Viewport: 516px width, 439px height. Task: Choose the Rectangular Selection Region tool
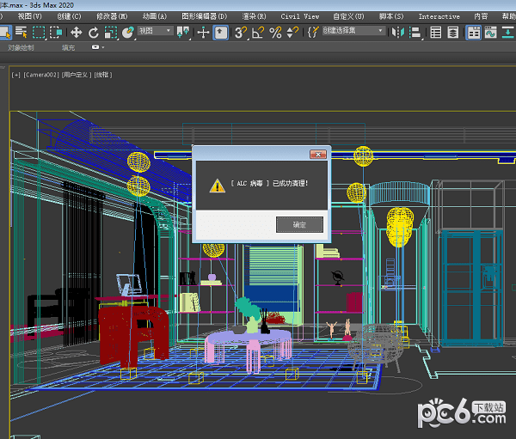39,33
